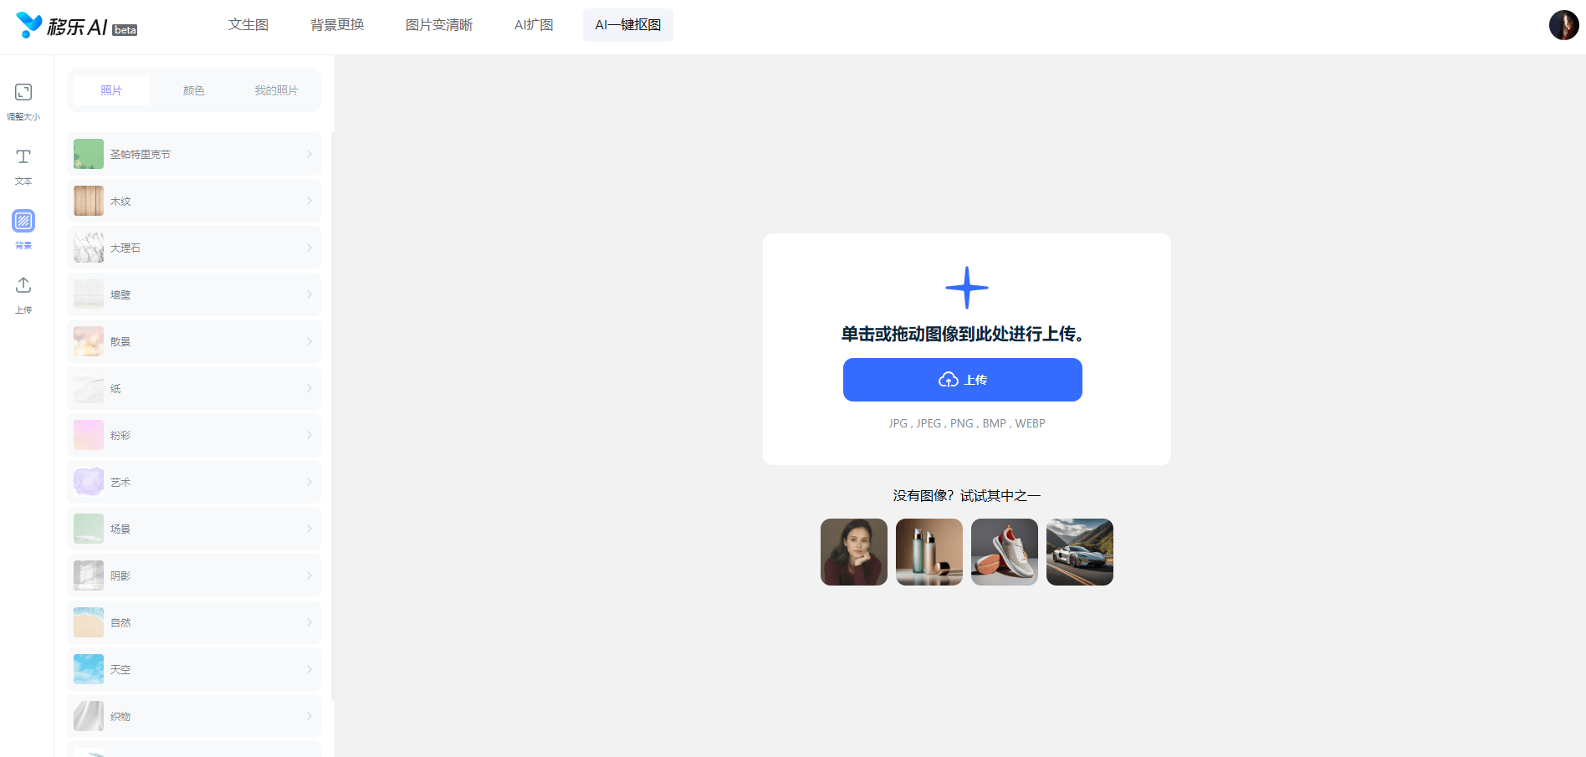This screenshot has height=757, width=1586.
Task: Expand the 木纹 category chevron
Action: click(x=309, y=201)
